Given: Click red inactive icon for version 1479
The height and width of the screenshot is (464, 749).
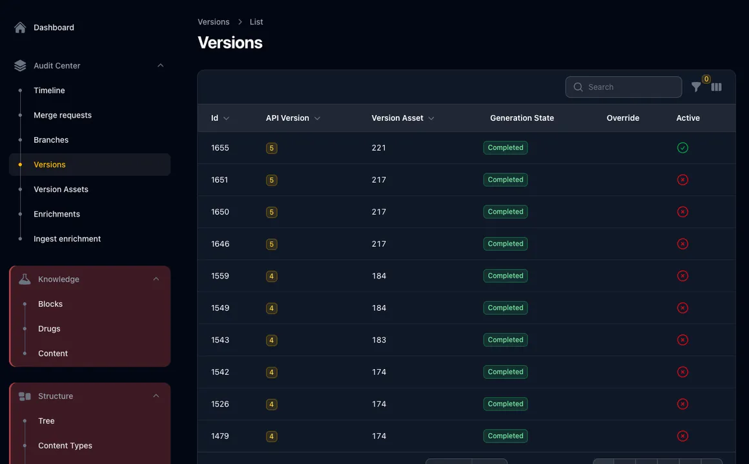Looking at the screenshot, I should (682, 436).
